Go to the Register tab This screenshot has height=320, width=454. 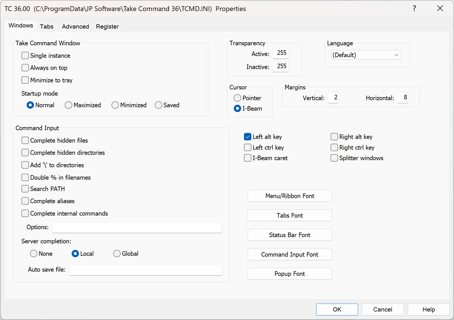(107, 27)
